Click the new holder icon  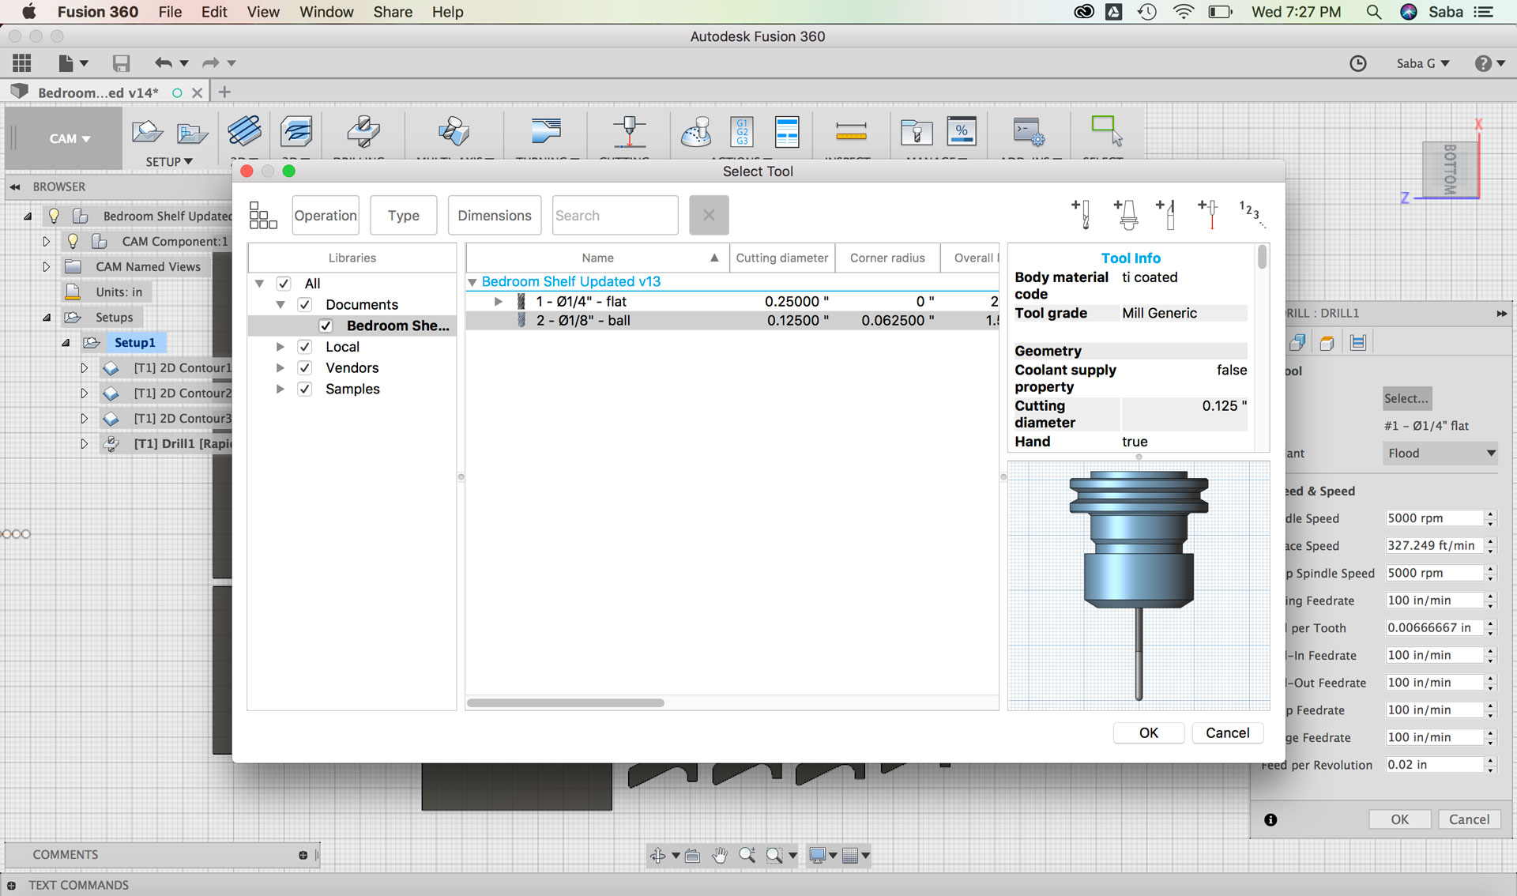point(1127,214)
